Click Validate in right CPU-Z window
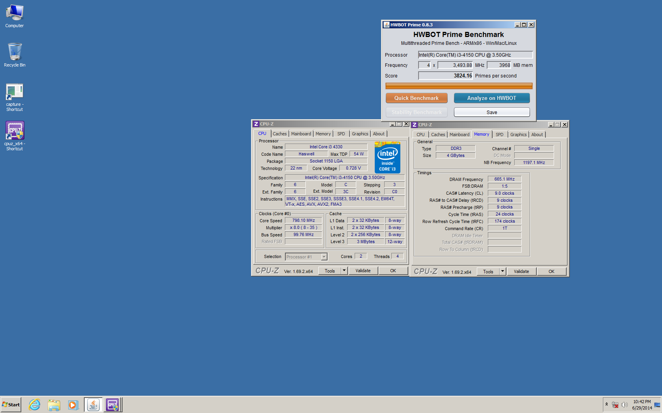The width and height of the screenshot is (662, 413). pyautogui.click(x=521, y=271)
